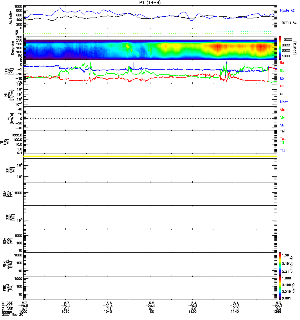This screenshot has height=320, width=300.
Task: Click the red Te⊥ legend label
Action: point(283,139)
